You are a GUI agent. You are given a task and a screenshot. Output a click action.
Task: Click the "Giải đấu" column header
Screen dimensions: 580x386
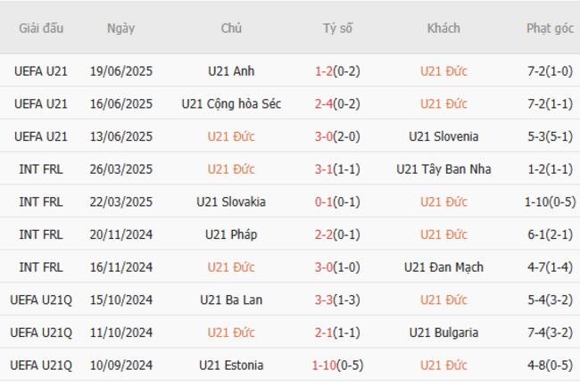[41, 28]
